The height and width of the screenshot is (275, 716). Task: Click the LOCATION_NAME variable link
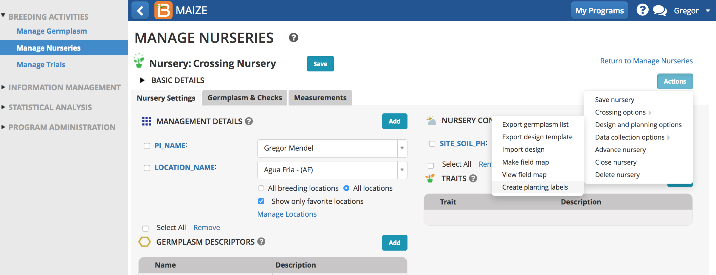tap(185, 167)
